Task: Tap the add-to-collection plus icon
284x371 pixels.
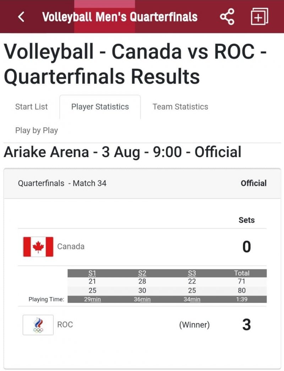Action: point(260,17)
